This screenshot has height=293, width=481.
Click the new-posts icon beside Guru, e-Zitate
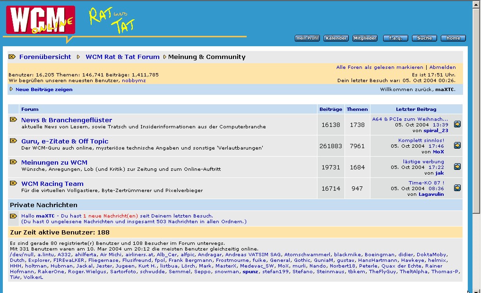point(13,141)
